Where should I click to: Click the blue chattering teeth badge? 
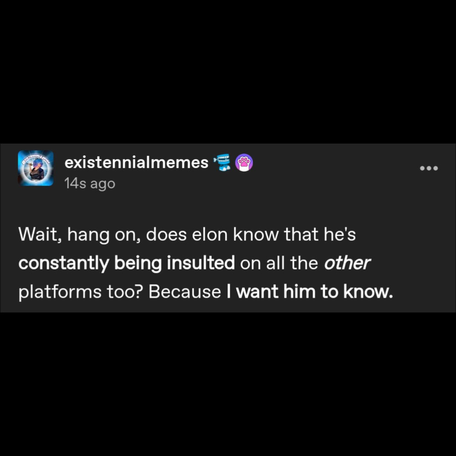tap(223, 162)
